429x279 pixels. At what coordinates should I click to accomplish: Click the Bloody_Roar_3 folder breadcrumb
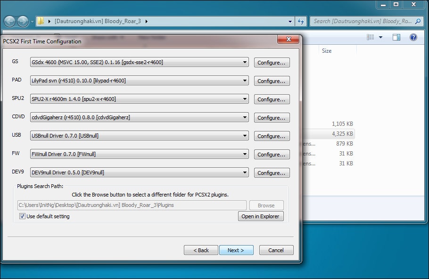point(98,21)
